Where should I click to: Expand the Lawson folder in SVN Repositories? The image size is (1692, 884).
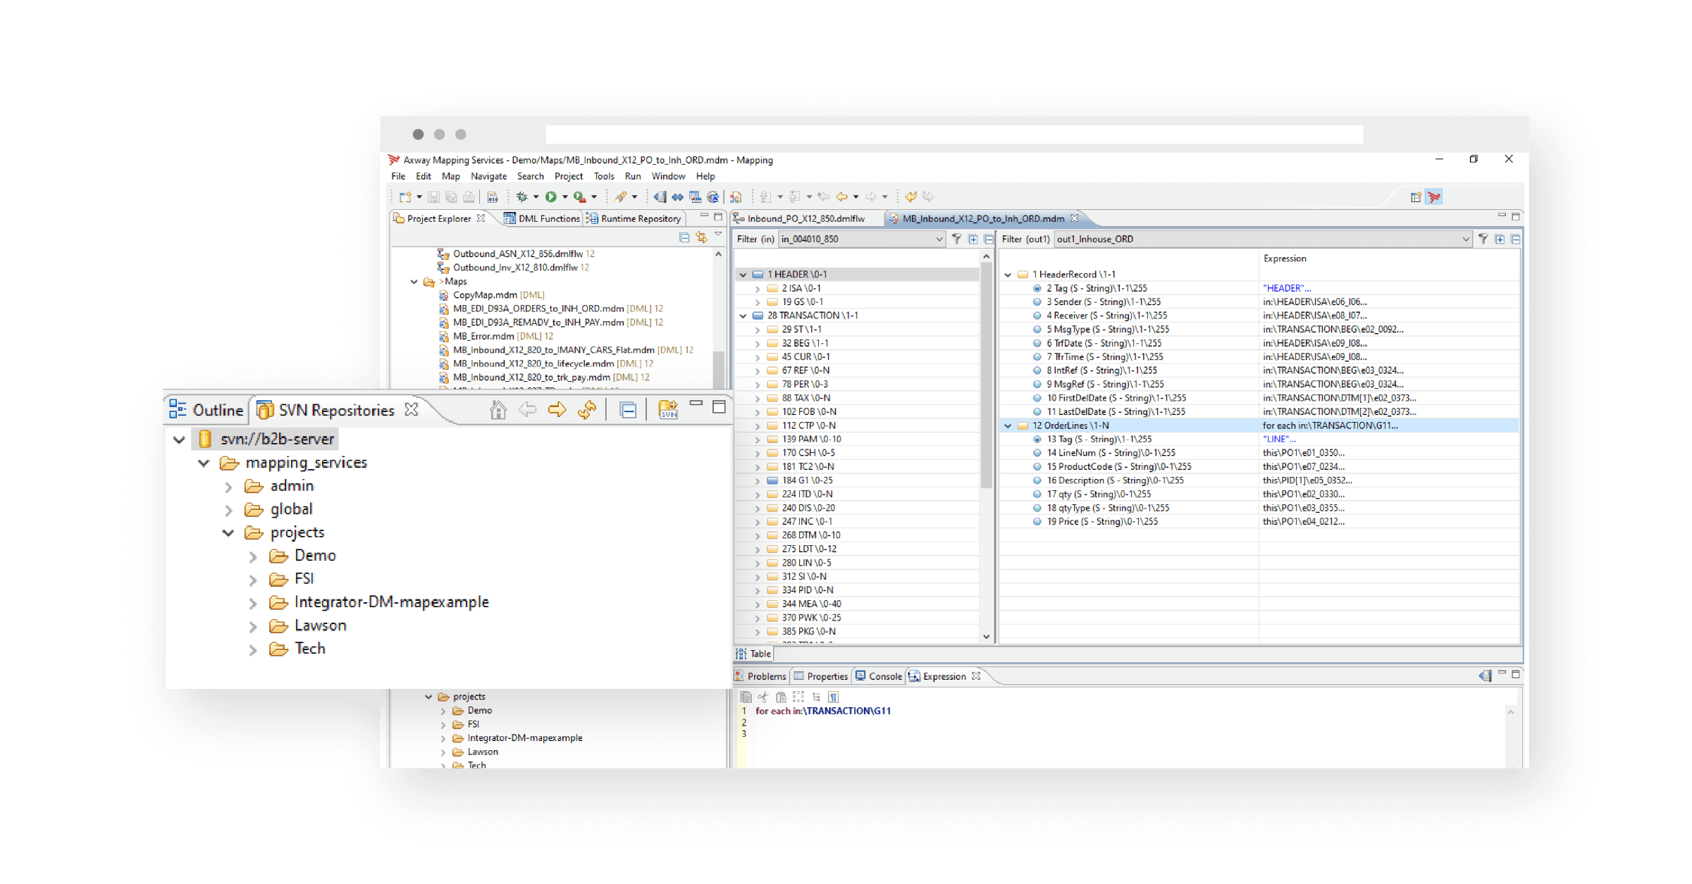253,625
